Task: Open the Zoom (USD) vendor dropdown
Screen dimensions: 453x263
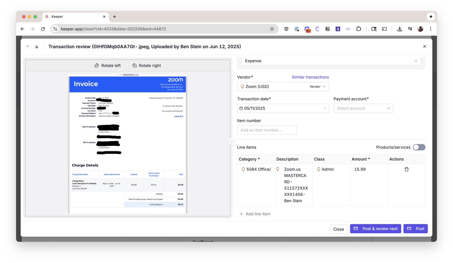Action: coord(283,86)
